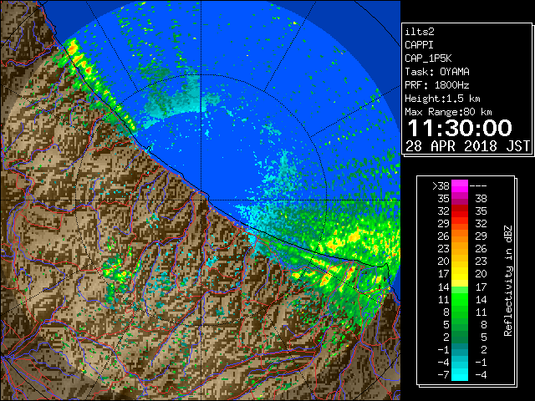Pick the red 32–35 dBZ swatch
This screenshot has width=535, height=401.
460,211
